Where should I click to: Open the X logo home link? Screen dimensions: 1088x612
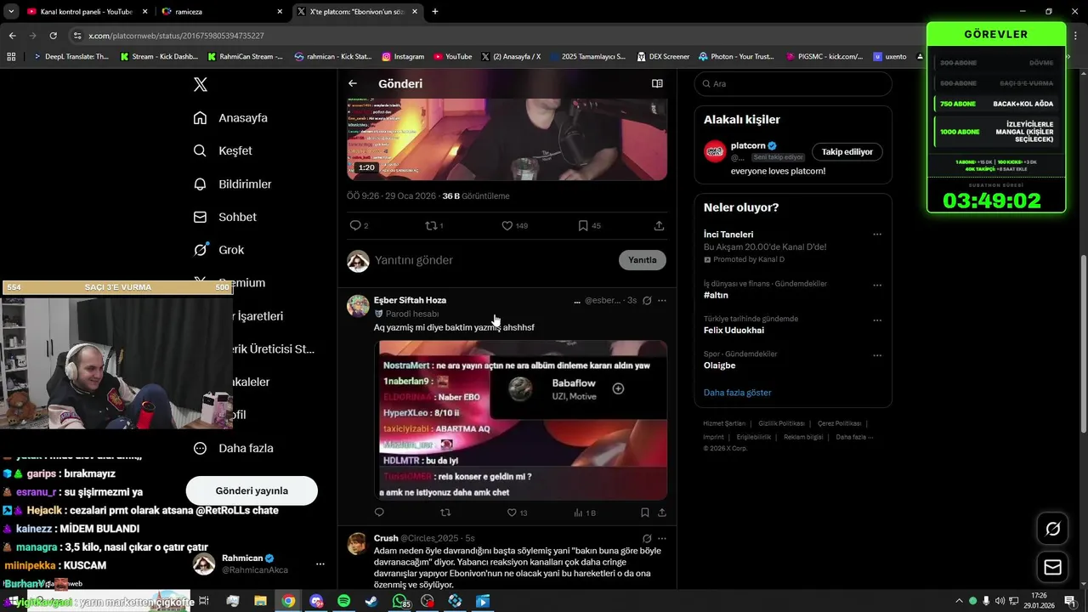200,84
